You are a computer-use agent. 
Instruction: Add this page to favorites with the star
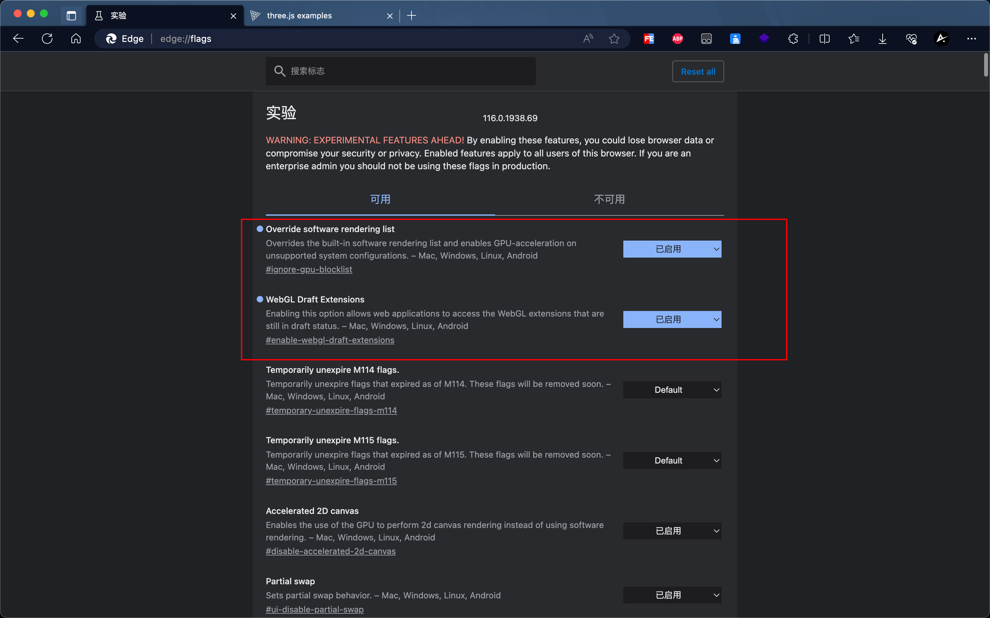pyautogui.click(x=614, y=39)
